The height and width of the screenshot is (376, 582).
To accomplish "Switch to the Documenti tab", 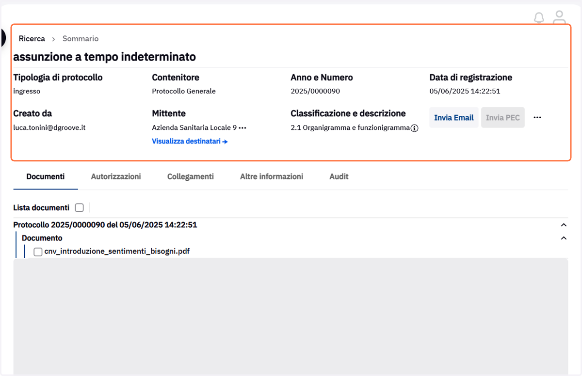I will coord(46,177).
